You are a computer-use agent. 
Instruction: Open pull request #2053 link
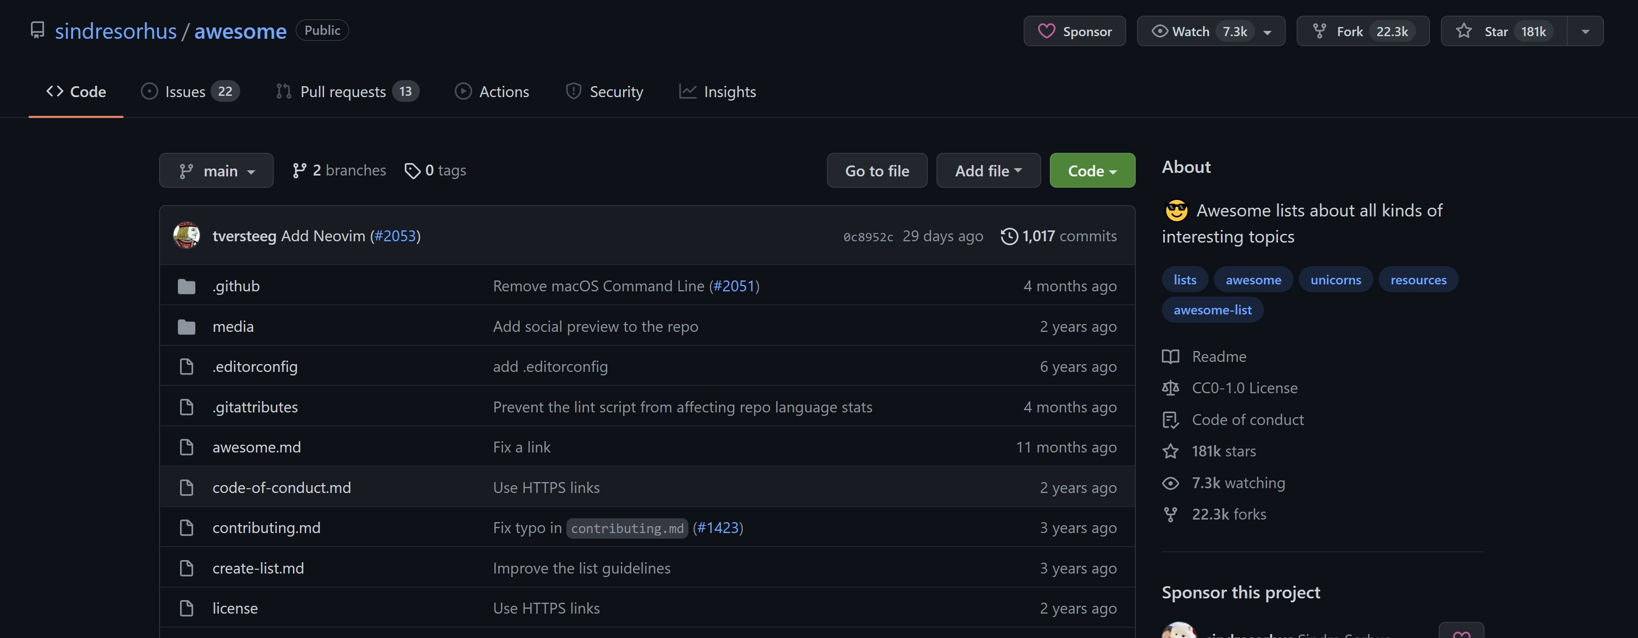(395, 236)
